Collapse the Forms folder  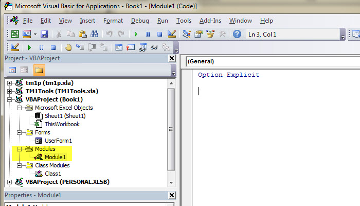point(20,132)
